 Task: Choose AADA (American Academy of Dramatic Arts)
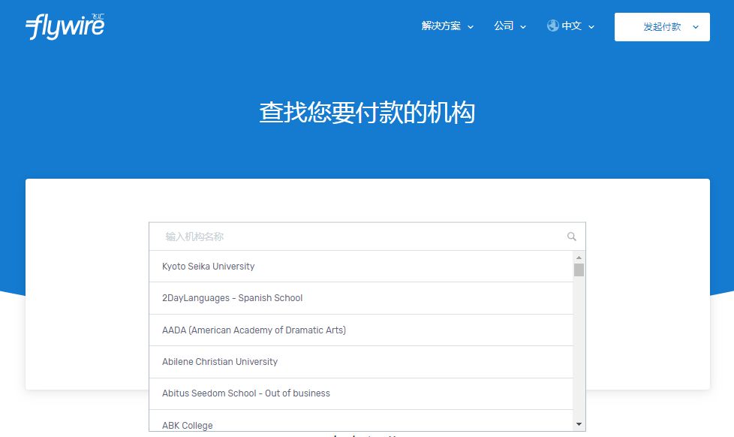pos(254,330)
